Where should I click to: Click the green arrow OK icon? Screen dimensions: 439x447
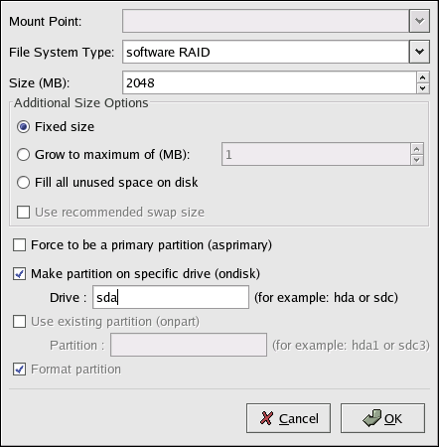coord(372,418)
